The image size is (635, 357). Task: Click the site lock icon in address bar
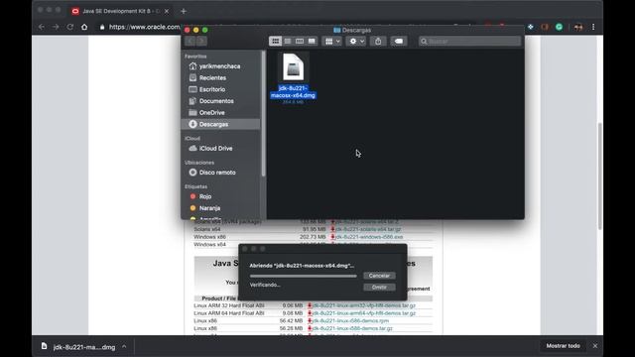[x=102, y=27]
